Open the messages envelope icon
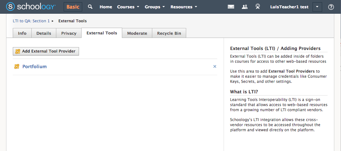Viewport: 341px width, 151px height. point(231,7)
